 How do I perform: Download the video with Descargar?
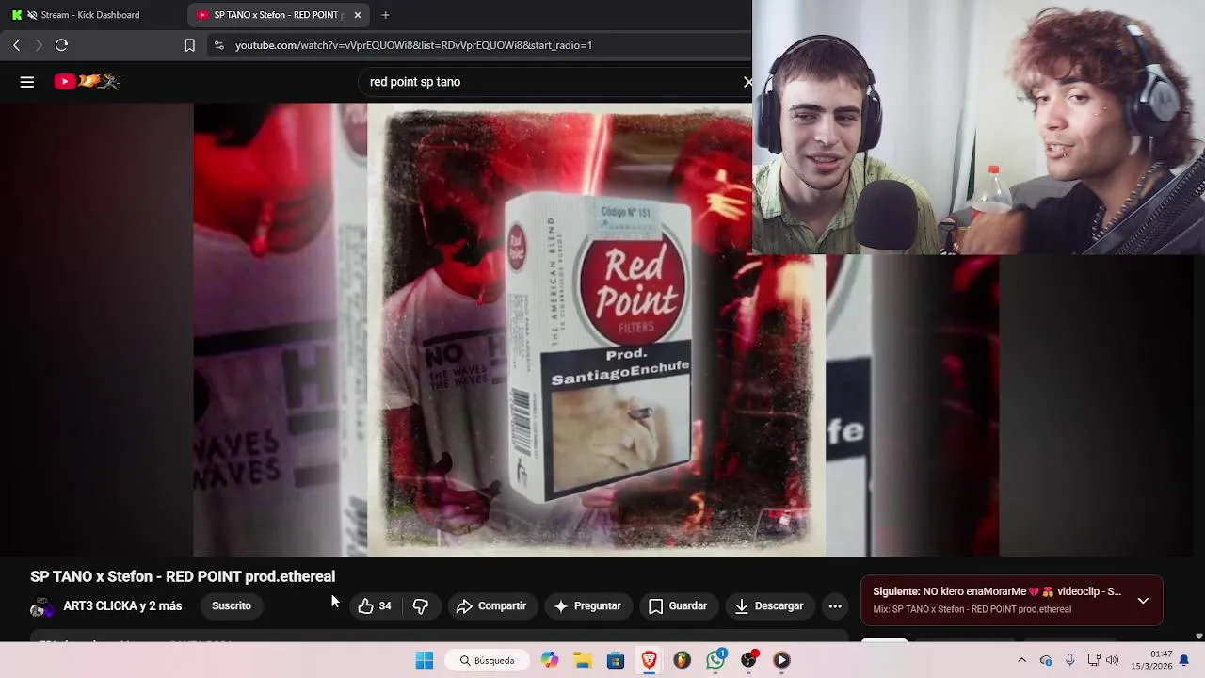click(x=769, y=606)
